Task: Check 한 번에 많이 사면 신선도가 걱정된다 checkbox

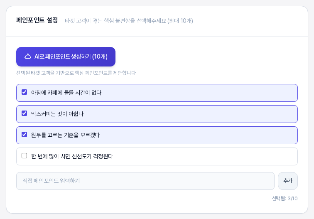Action: 24,156
